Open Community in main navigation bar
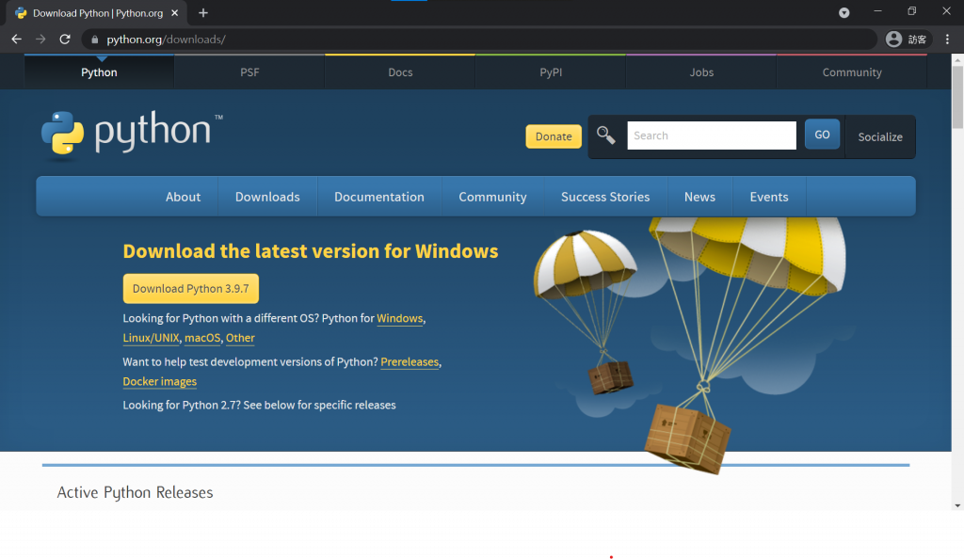The width and height of the screenshot is (964, 559). 492,197
